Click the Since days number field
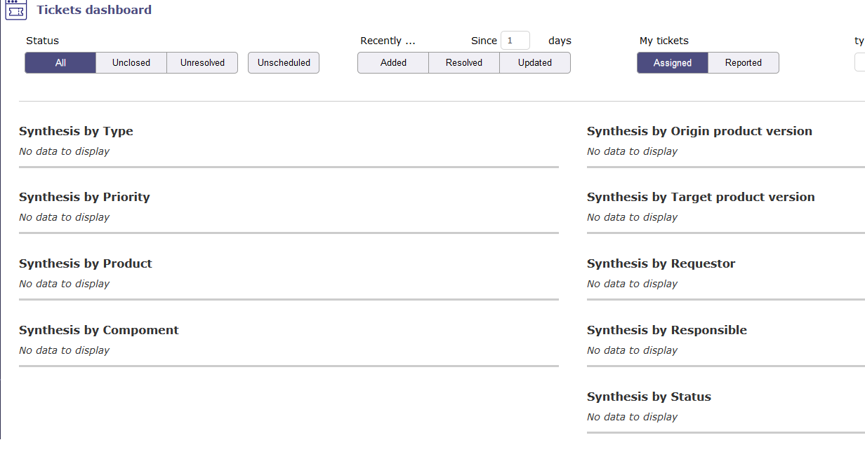Viewport: 865px width, 454px height. click(515, 41)
